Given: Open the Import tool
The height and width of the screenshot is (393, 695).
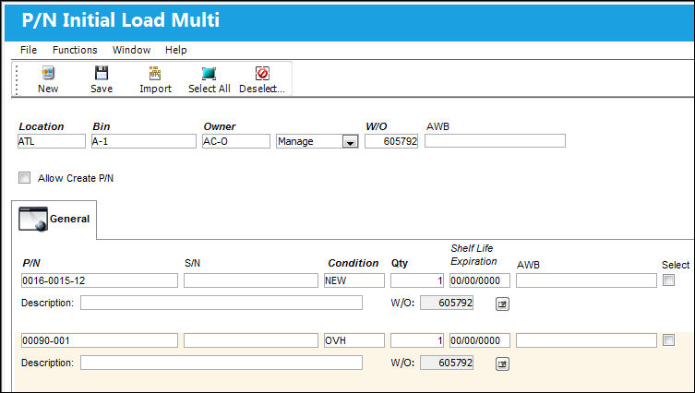Looking at the screenshot, I should pyautogui.click(x=155, y=73).
